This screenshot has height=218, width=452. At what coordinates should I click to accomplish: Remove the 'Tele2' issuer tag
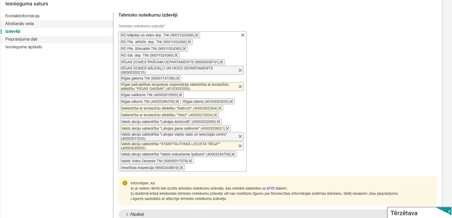coord(216,115)
